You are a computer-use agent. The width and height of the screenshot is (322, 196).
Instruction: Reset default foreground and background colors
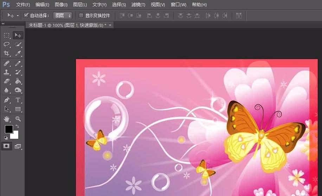(x=6, y=138)
